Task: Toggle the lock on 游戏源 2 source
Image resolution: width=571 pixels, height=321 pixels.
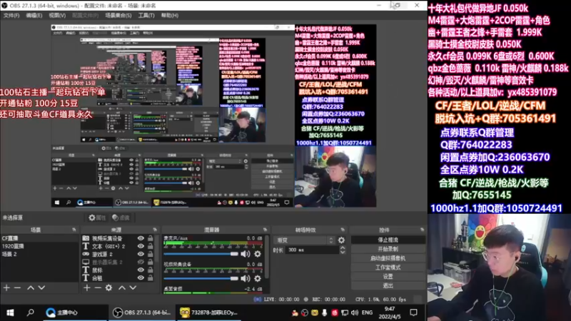Action: pyautogui.click(x=150, y=254)
